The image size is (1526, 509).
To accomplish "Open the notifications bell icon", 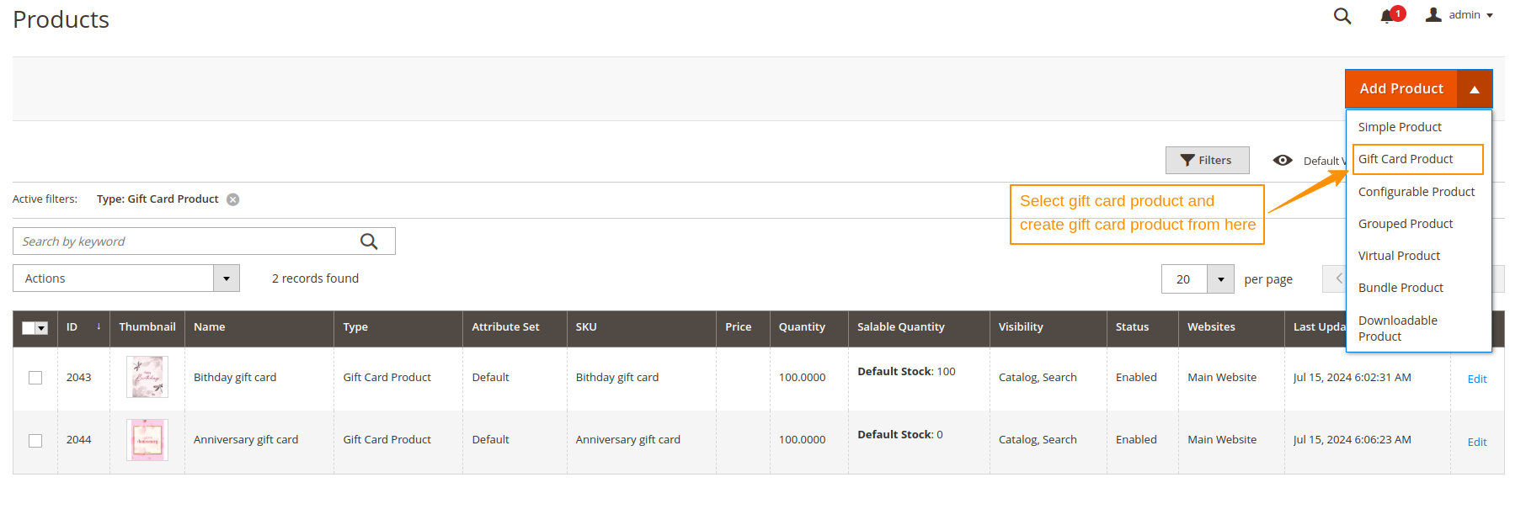I will [x=1387, y=16].
